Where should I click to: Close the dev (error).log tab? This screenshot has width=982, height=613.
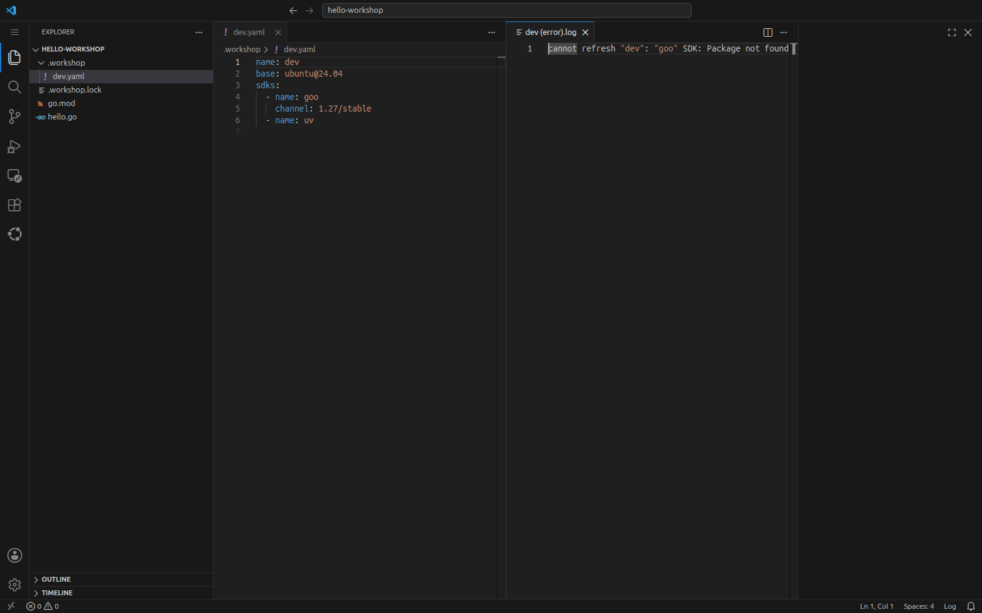[586, 32]
